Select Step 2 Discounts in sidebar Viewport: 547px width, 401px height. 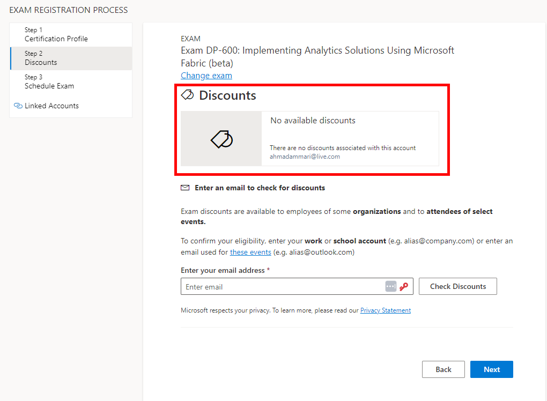click(x=71, y=58)
